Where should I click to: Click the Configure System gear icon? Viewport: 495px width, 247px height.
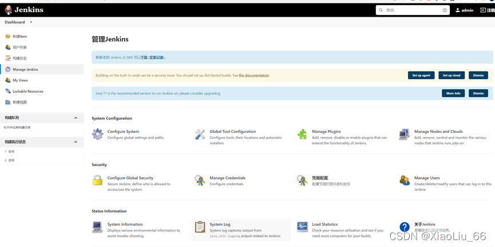(97, 135)
